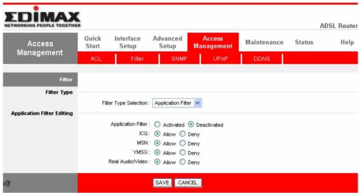Switch to the Advanced Setup tab

(167, 42)
